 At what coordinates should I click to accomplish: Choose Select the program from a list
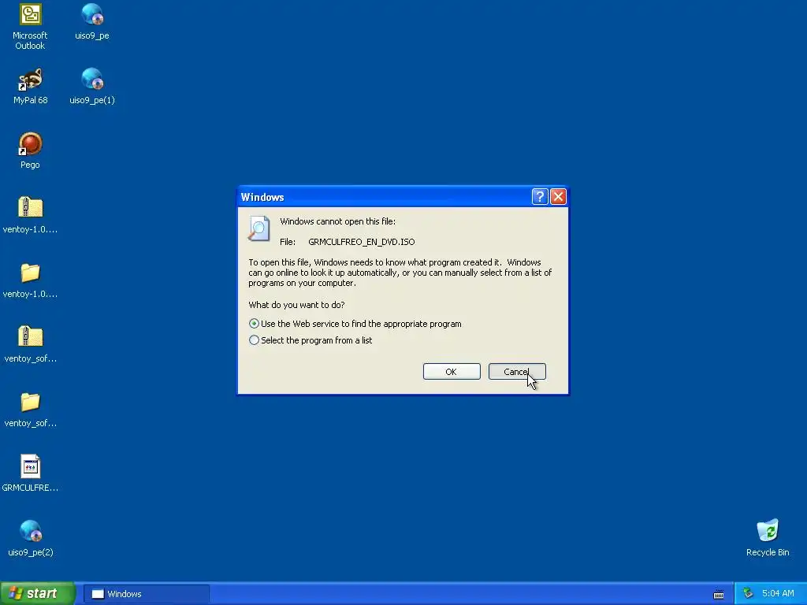pos(311,340)
